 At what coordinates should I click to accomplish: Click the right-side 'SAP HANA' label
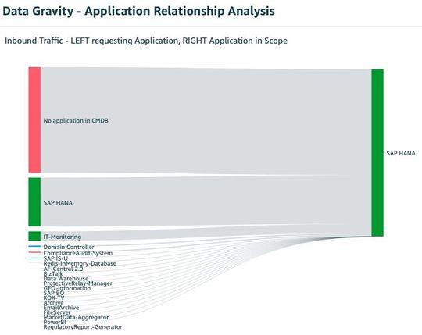point(401,153)
